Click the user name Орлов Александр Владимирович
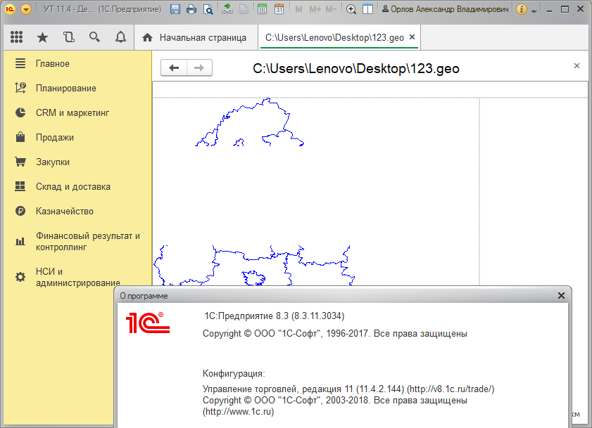Screen dimensions: 592x428 (x=446, y=9)
